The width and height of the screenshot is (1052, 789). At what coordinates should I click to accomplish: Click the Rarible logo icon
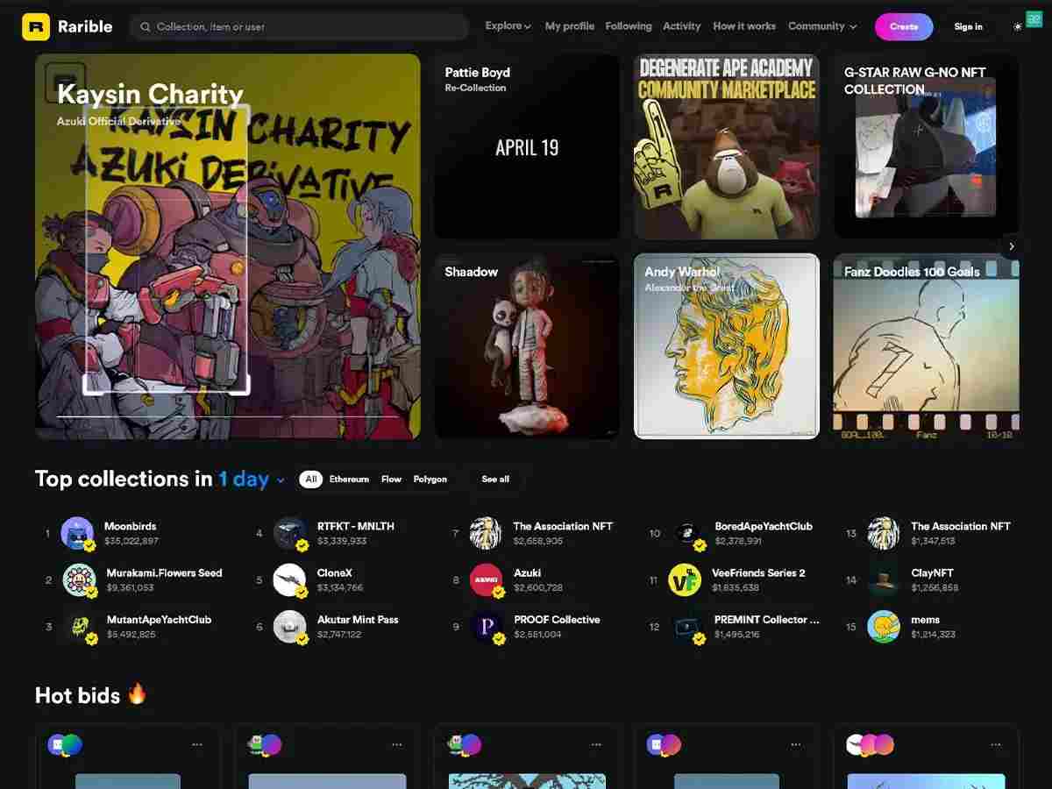coord(36,26)
